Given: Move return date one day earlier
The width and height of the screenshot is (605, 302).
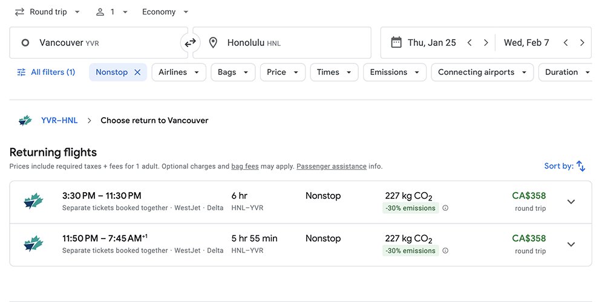Looking at the screenshot, I should (566, 43).
